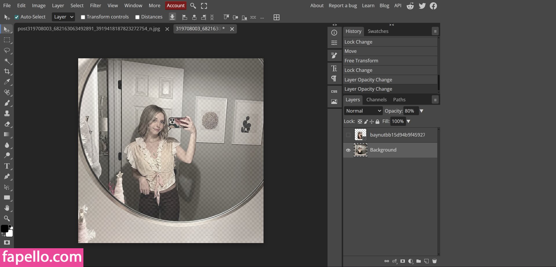Open the Report a bug link
The image size is (556, 267).
pyautogui.click(x=343, y=5)
